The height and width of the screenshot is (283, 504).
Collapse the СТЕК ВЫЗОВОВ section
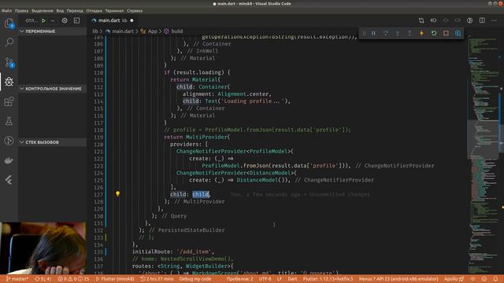[53, 142]
